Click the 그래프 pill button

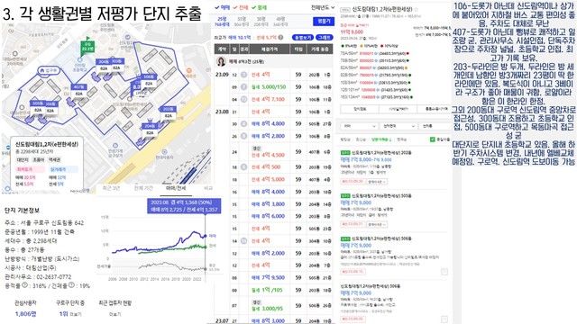(x=325, y=38)
